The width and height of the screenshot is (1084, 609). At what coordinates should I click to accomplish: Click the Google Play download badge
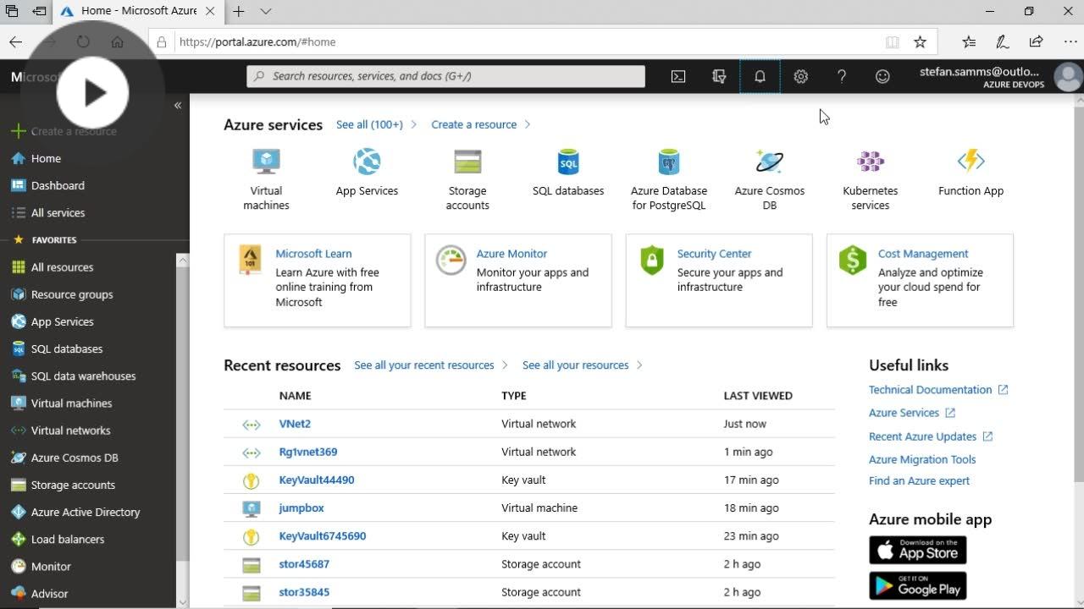click(917, 586)
